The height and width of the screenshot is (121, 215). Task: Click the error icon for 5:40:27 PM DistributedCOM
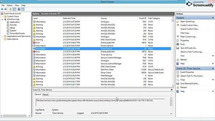(34, 43)
